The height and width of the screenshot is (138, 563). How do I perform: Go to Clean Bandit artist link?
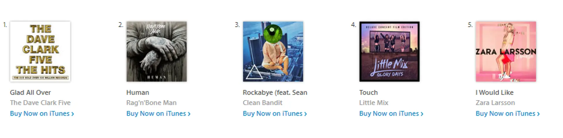tap(262, 103)
